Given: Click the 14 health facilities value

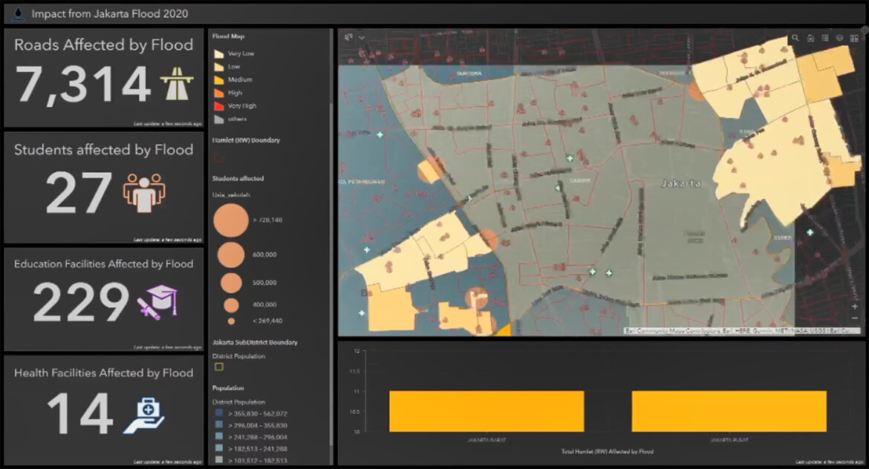Looking at the screenshot, I should [80, 413].
